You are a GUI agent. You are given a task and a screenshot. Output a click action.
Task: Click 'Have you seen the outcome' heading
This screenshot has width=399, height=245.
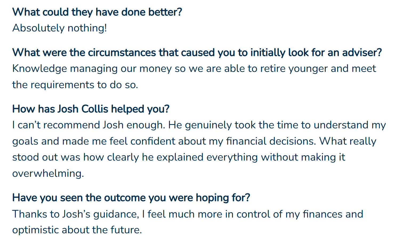(131, 198)
